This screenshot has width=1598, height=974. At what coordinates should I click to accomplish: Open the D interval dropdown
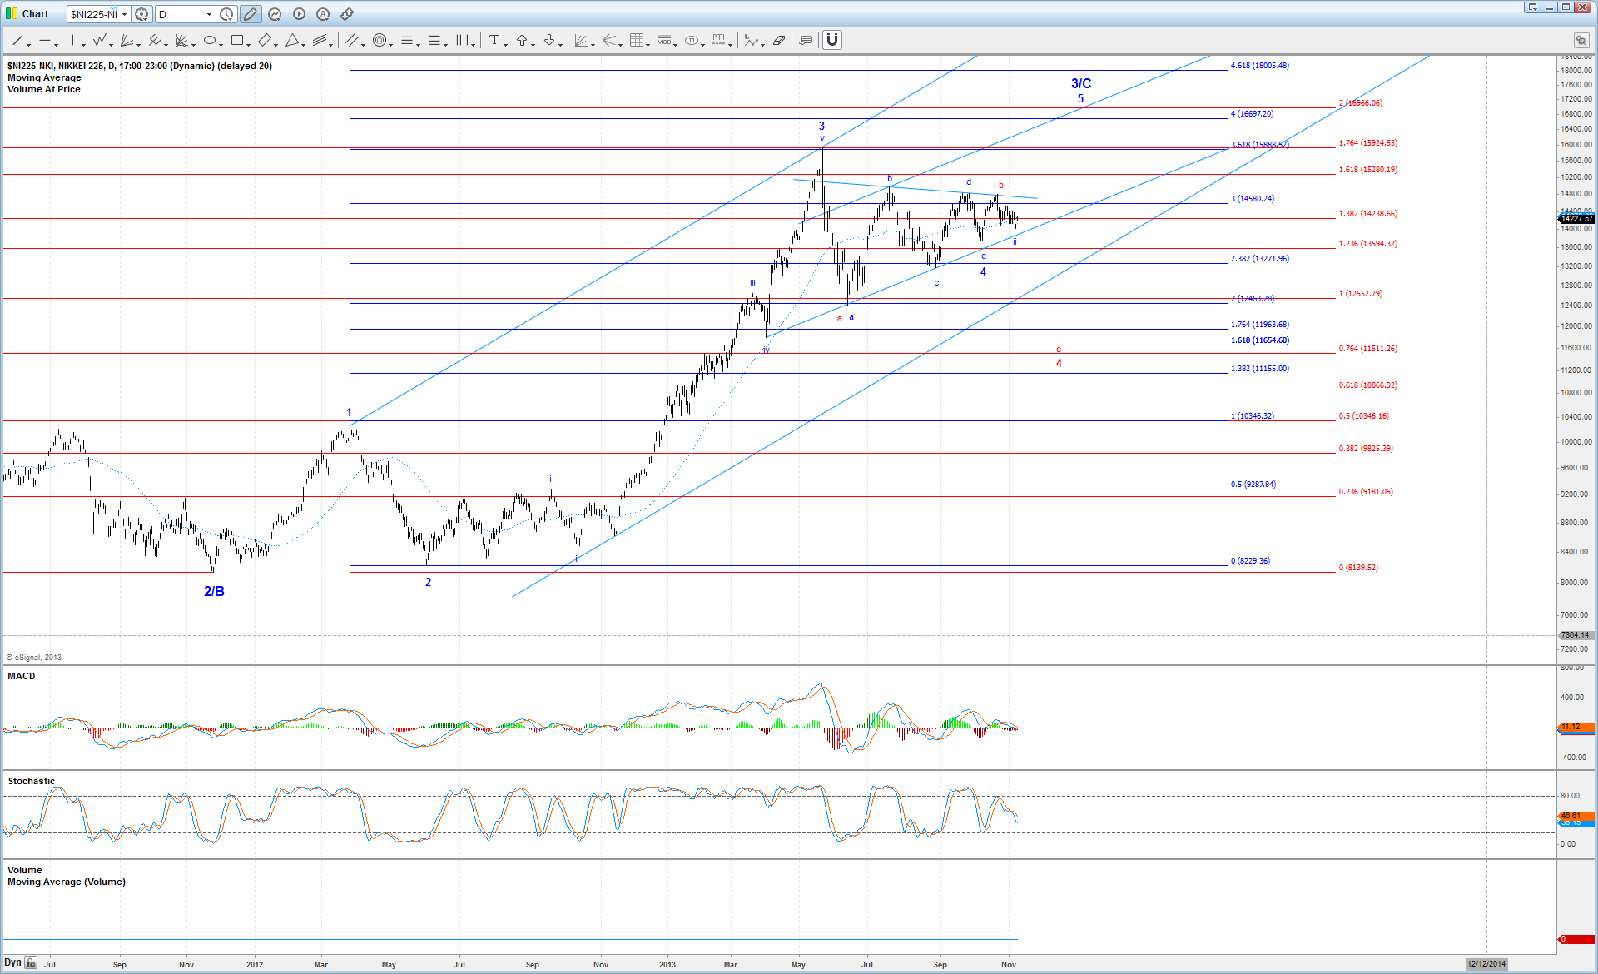[x=209, y=14]
